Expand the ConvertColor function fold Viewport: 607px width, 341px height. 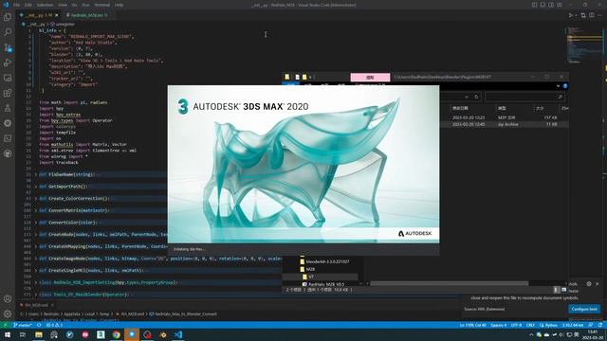(36, 223)
